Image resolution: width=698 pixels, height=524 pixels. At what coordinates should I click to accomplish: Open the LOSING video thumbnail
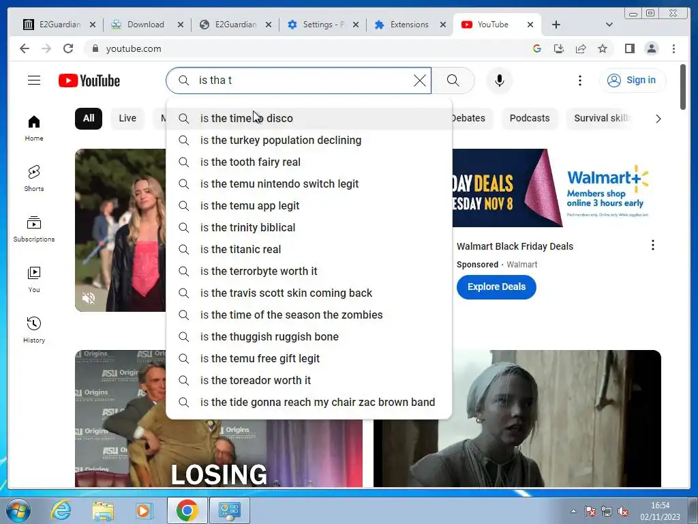tap(219, 419)
